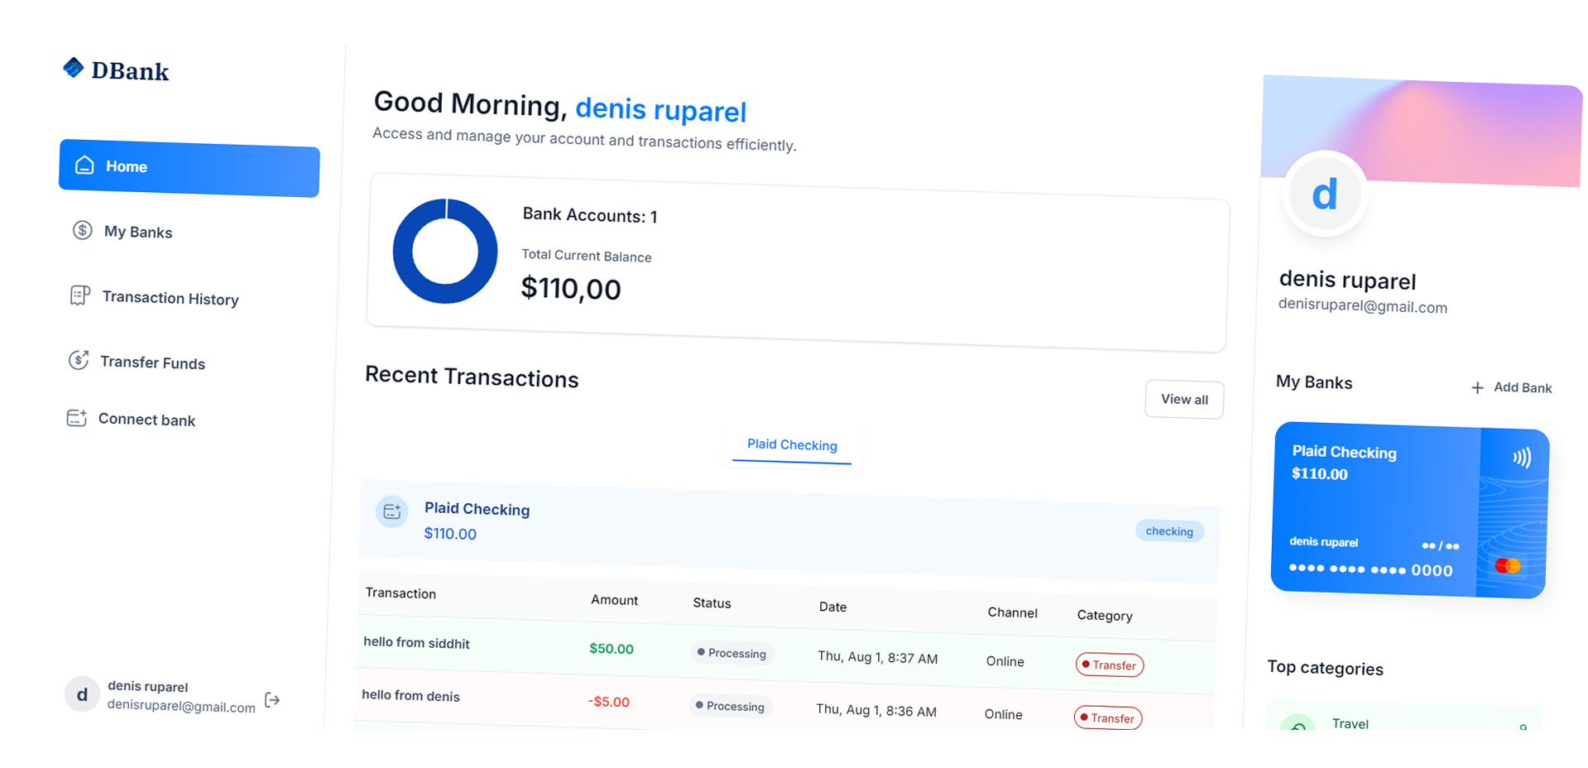This screenshot has width=1588, height=768.
Task: Click the balance doughnut chart
Action: pos(445,251)
